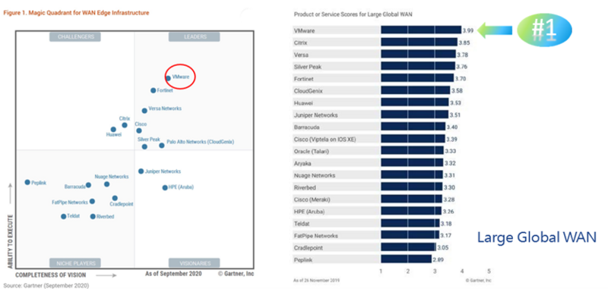Viewport: 608px width, 289px height.
Task: Click the Citrix label in the Magic Quadrant
Action: 125,118
